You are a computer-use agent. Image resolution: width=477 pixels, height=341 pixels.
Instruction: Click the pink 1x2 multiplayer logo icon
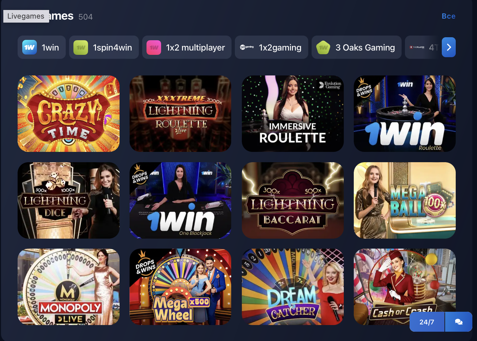coord(154,48)
